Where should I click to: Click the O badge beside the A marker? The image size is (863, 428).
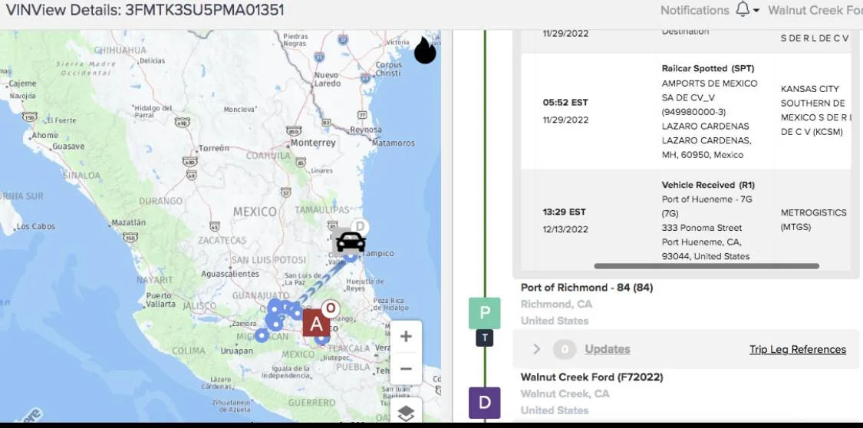pyautogui.click(x=330, y=308)
